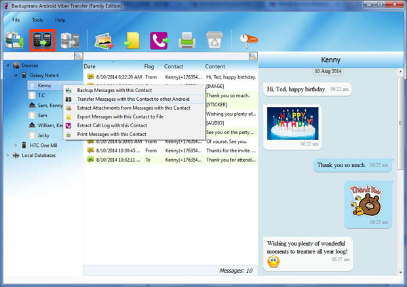Expand the HTC One M8 node
Image resolution: width=407 pixels, height=287 pixels.
16,146
